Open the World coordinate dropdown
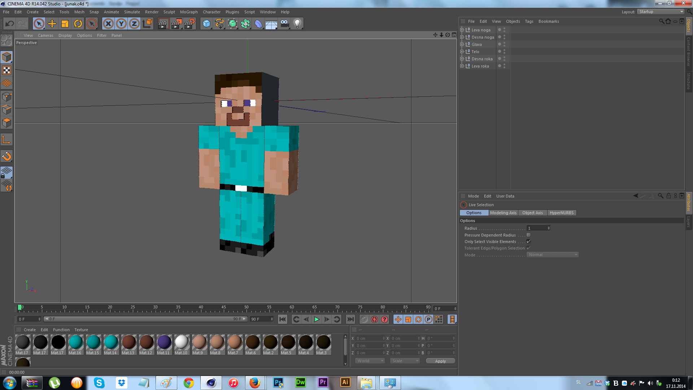Screen dimensions: 693x390 [370, 361]
